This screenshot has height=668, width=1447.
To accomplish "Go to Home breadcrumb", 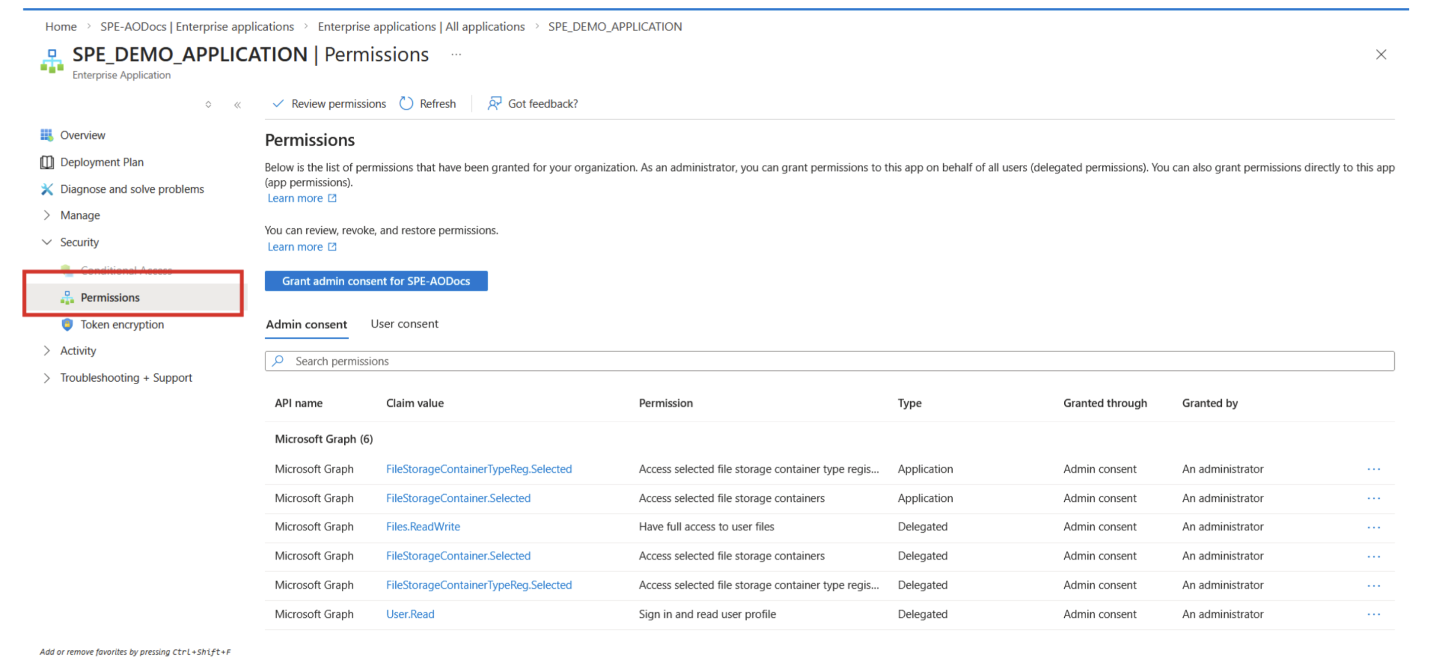I will 61,26.
